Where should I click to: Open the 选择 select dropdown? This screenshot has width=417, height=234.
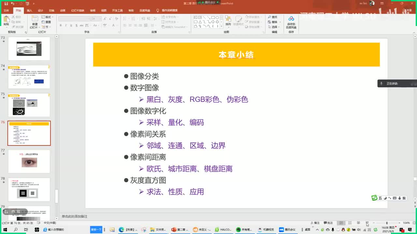click(273, 27)
